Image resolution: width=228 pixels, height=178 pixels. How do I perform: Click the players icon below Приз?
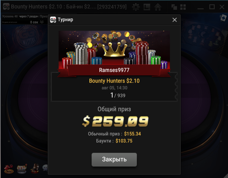point(42,22)
